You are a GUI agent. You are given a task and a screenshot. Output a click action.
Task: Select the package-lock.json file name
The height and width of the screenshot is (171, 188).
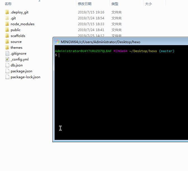point(25,77)
